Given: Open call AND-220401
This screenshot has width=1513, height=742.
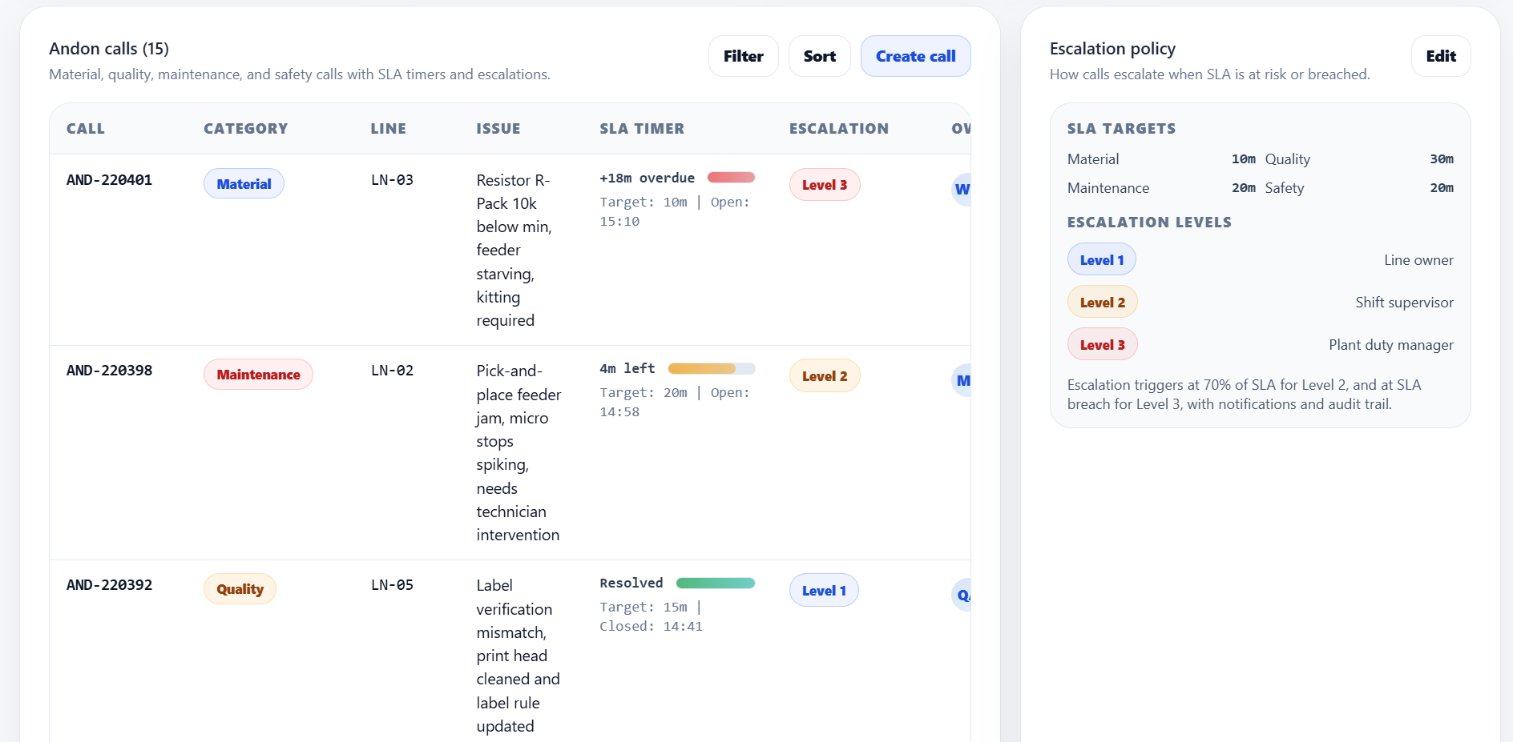Looking at the screenshot, I should [109, 180].
